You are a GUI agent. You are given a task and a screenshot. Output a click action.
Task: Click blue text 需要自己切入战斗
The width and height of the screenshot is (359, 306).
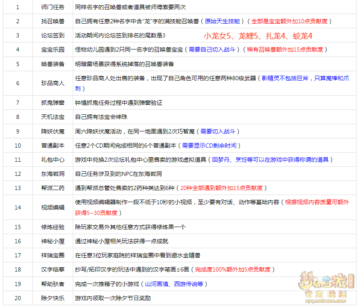[212, 49]
